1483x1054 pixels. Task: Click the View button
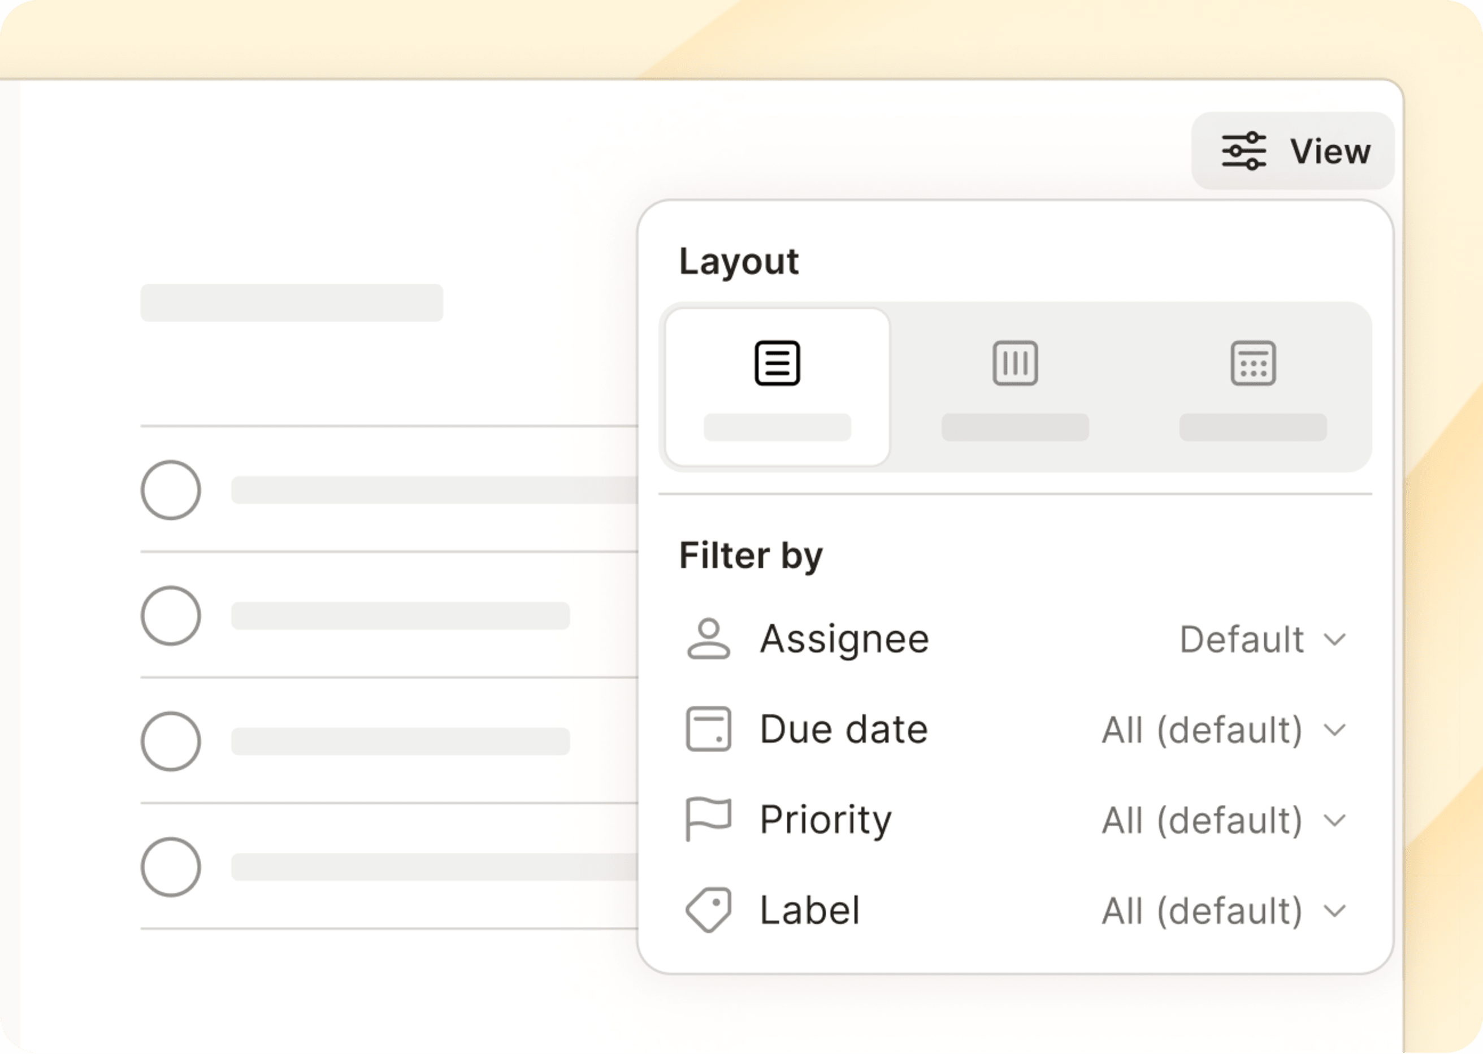pos(1293,150)
